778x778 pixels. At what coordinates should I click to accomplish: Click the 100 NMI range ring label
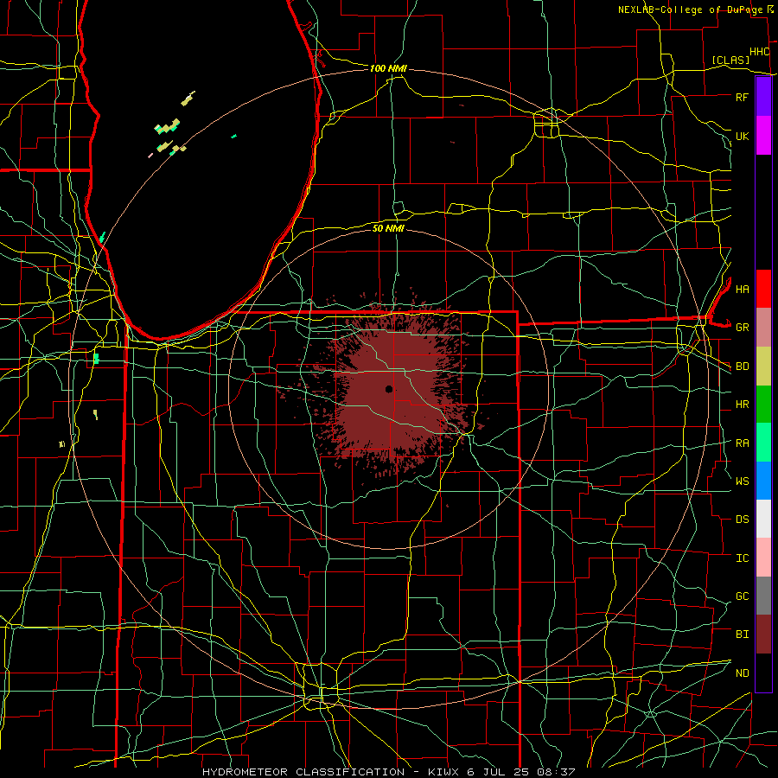point(388,68)
